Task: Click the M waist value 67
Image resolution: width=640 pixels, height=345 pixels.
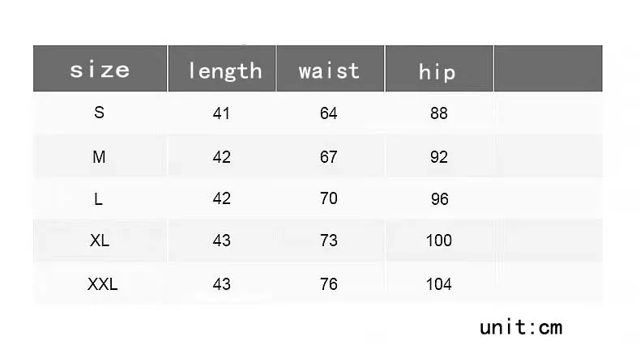Action: coord(329,157)
